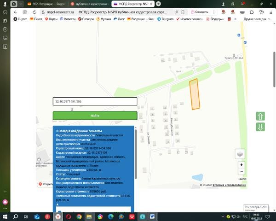Click the info panel vertical scrollbar
The width and height of the screenshot is (276, 221).
tap(136, 154)
